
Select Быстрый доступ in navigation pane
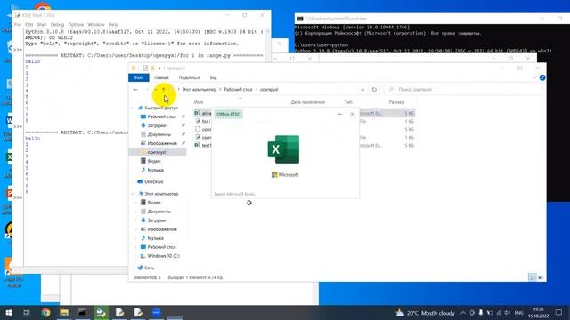pyautogui.click(x=161, y=108)
